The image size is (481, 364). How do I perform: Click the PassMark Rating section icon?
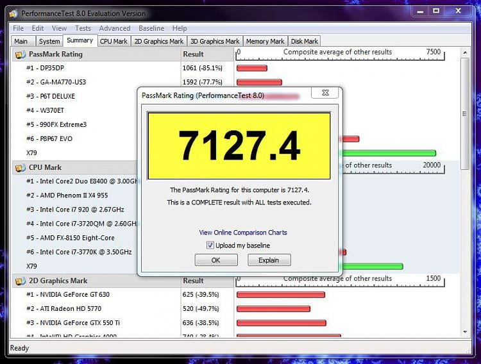click(x=21, y=54)
